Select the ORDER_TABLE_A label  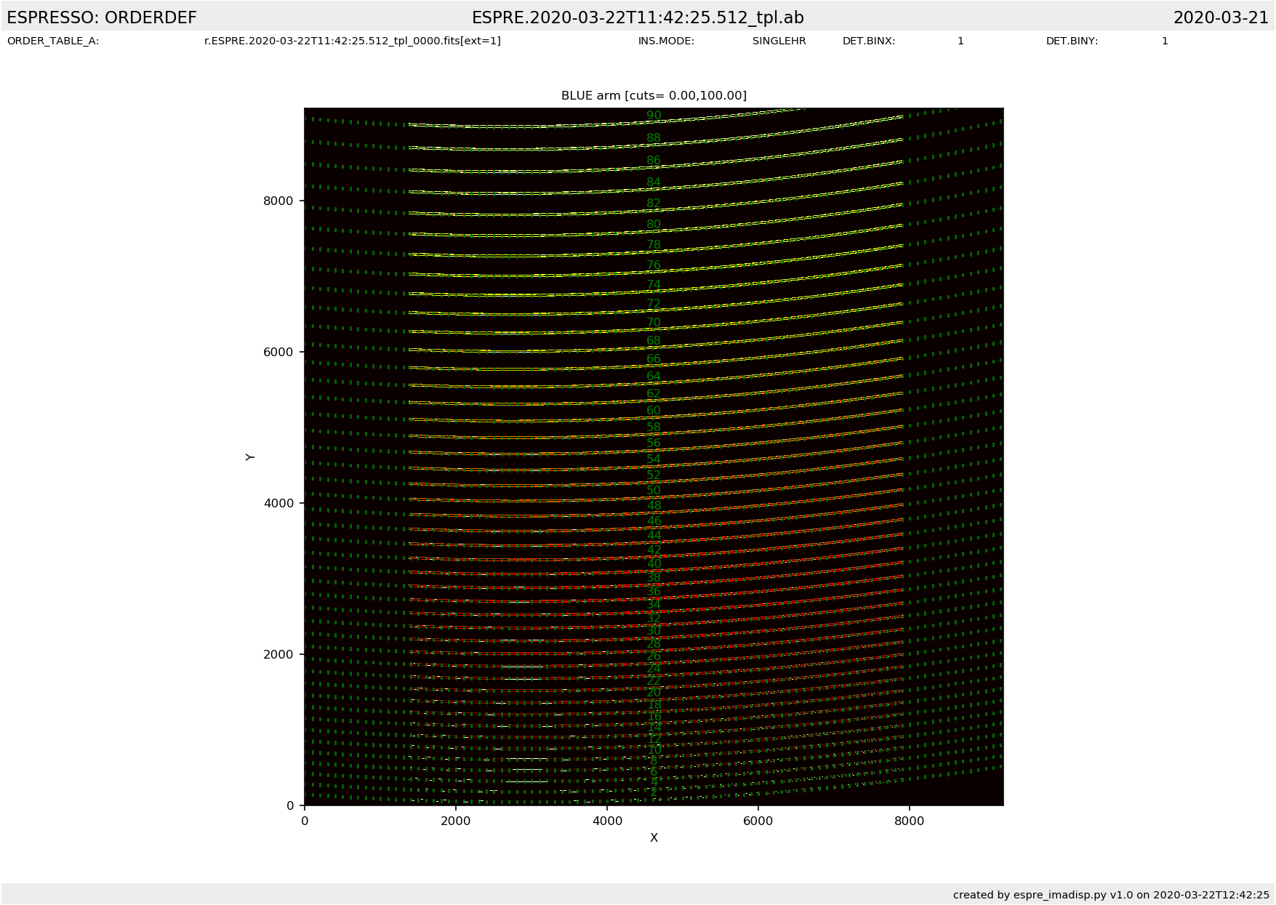(x=53, y=41)
